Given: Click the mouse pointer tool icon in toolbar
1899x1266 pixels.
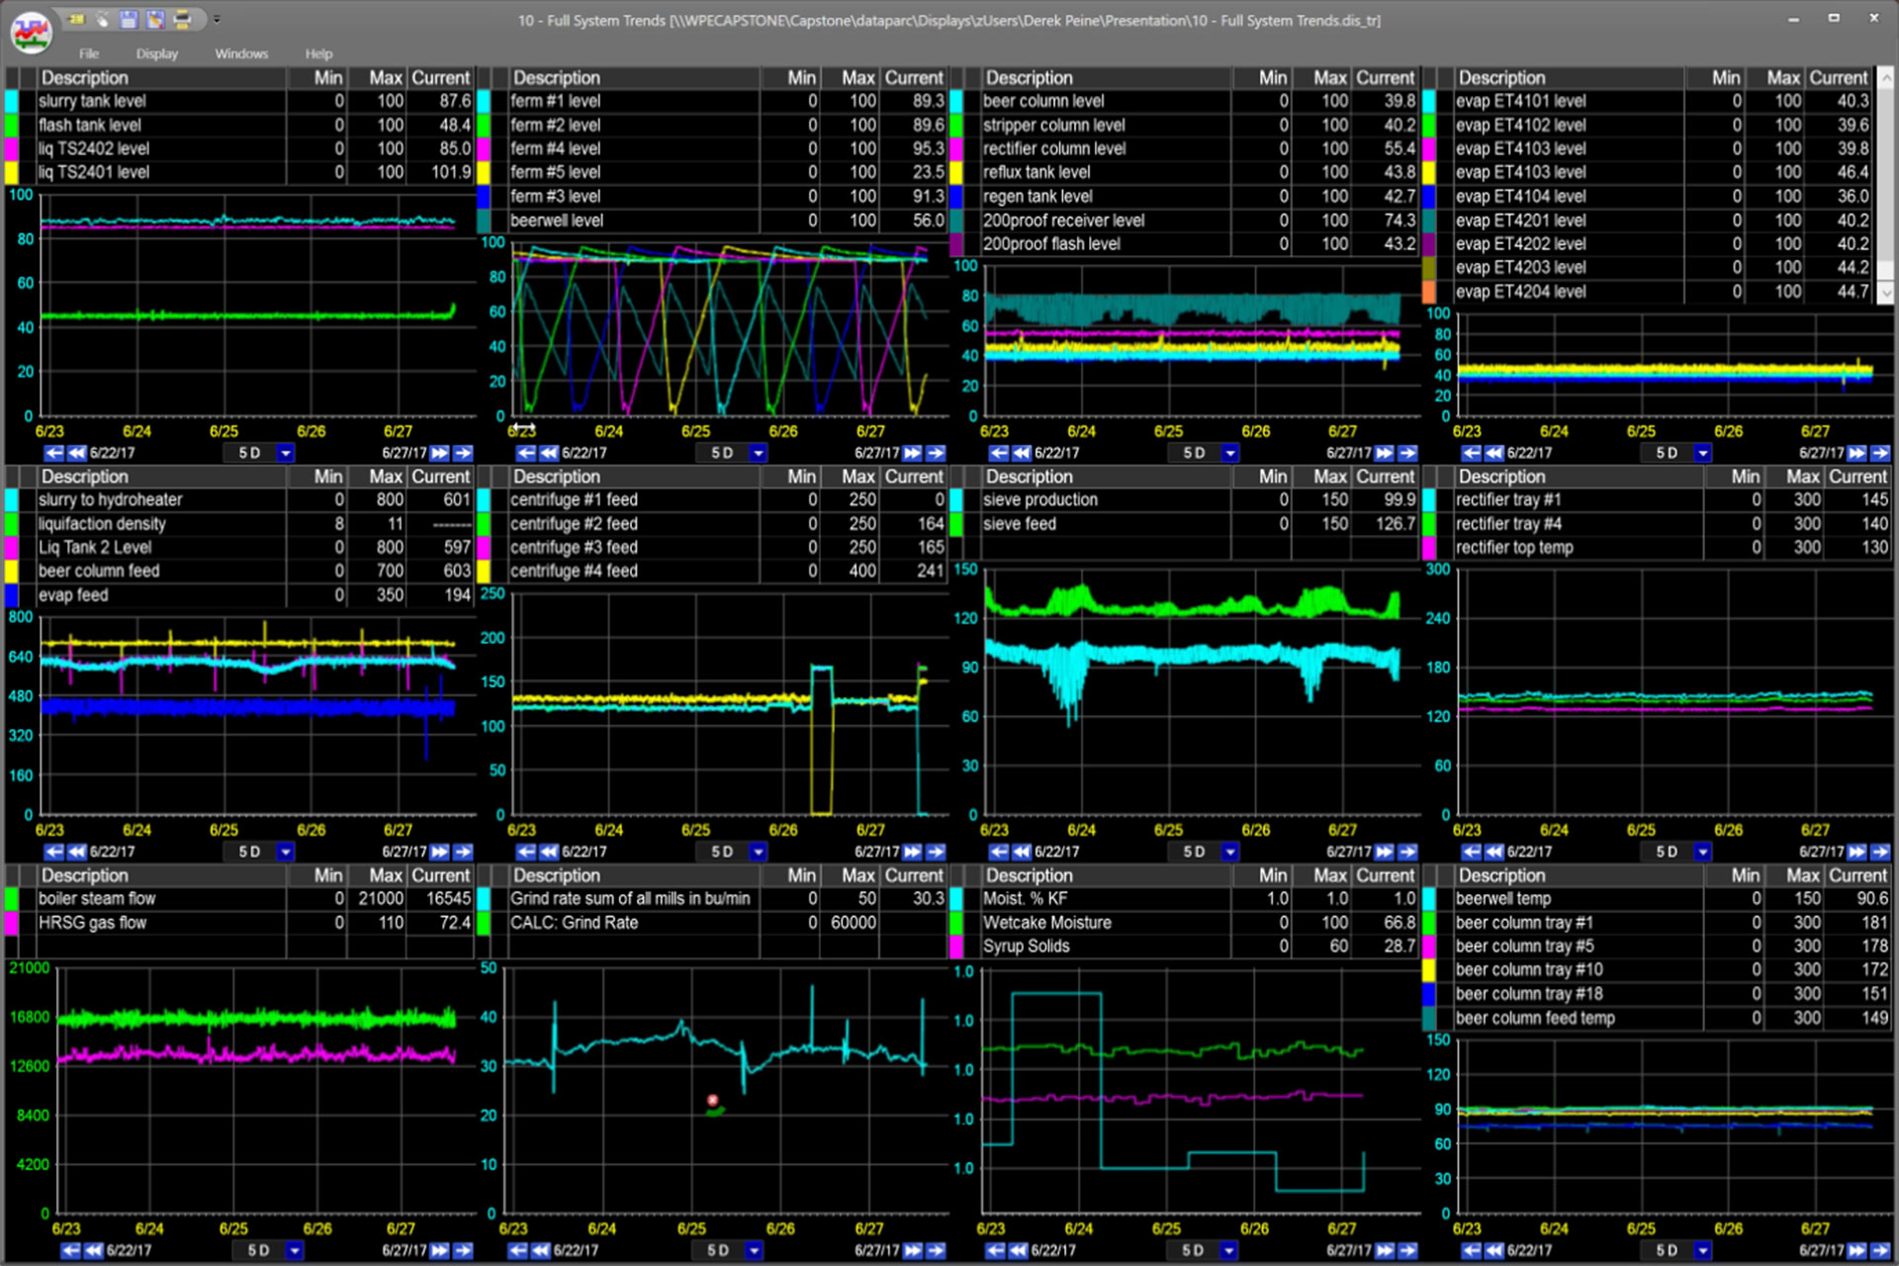Looking at the screenshot, I should (103, 19).
